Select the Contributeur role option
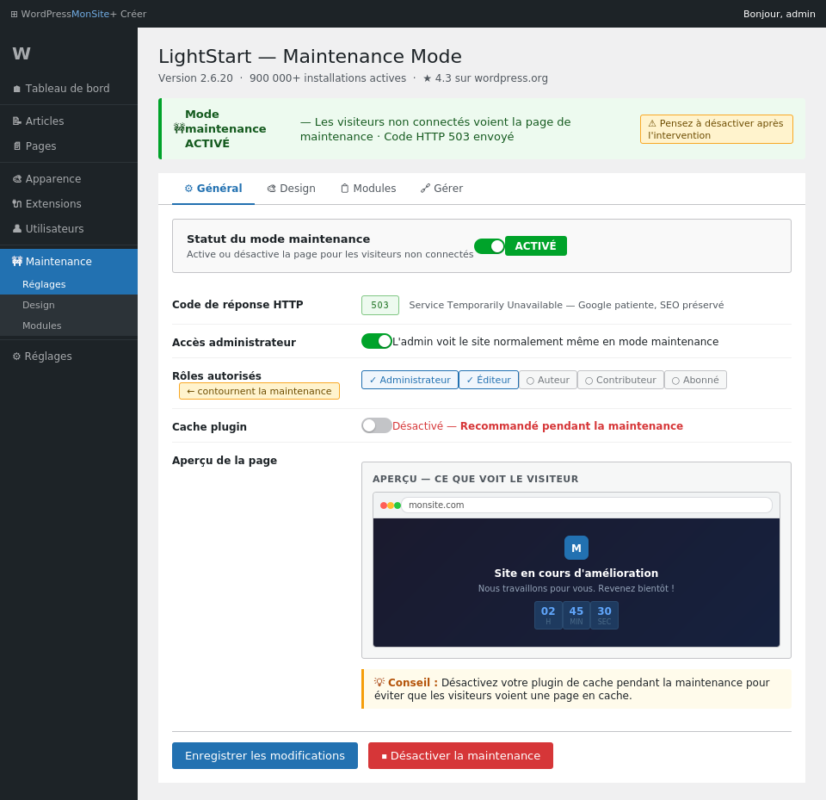The width and height of the screenshot is (826, 800). tap(620, 380)
